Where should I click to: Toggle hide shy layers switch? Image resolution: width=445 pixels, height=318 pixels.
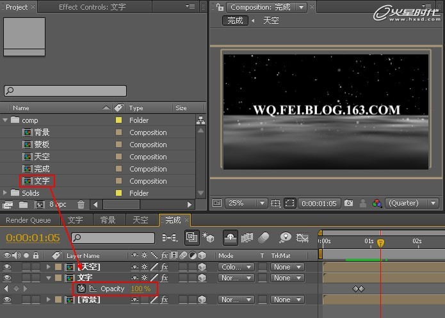click(x=230, y=237)
